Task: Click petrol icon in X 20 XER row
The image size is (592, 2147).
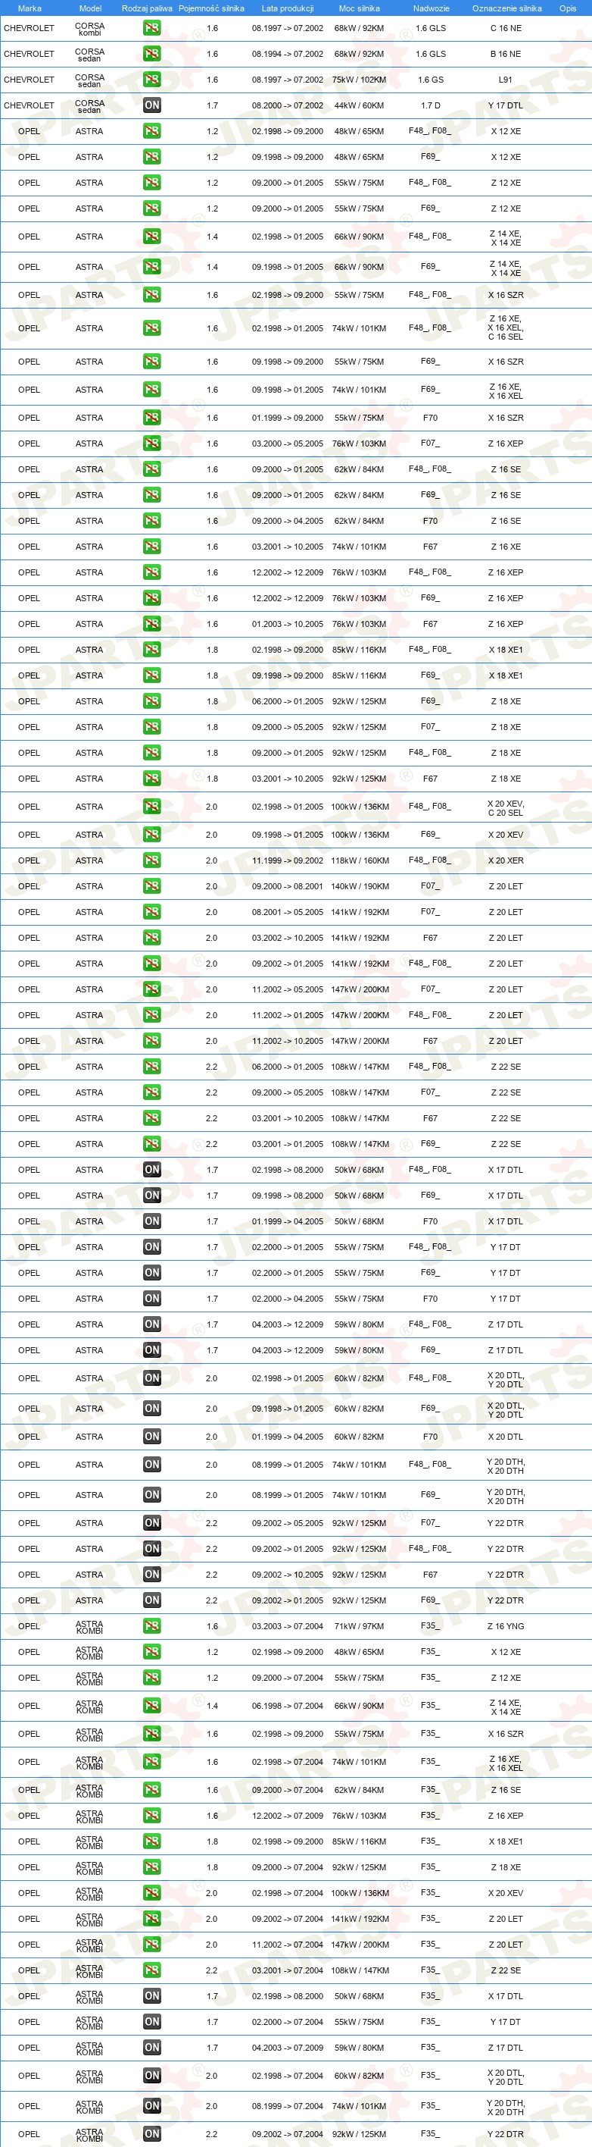Action: (151, 860)
